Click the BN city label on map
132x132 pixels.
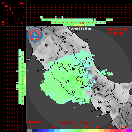109,101
